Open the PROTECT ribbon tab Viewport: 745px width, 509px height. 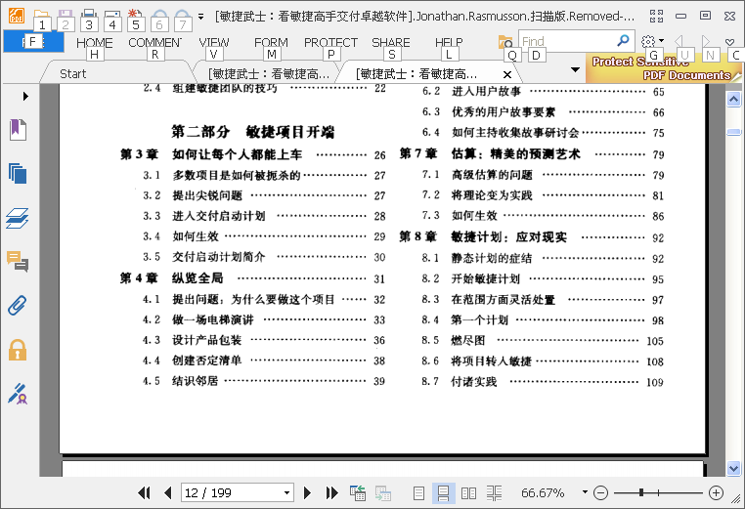point(330,42)
